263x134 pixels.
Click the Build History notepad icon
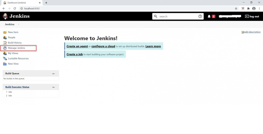tap(5, 43)
